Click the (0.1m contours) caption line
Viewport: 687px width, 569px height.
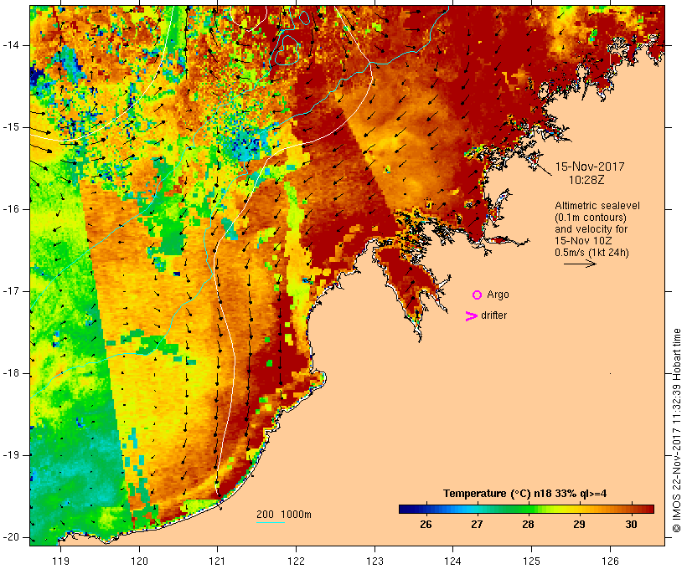591,218
